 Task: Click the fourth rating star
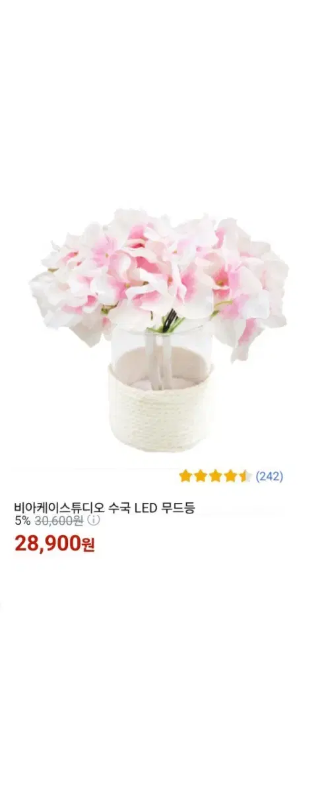230,476
